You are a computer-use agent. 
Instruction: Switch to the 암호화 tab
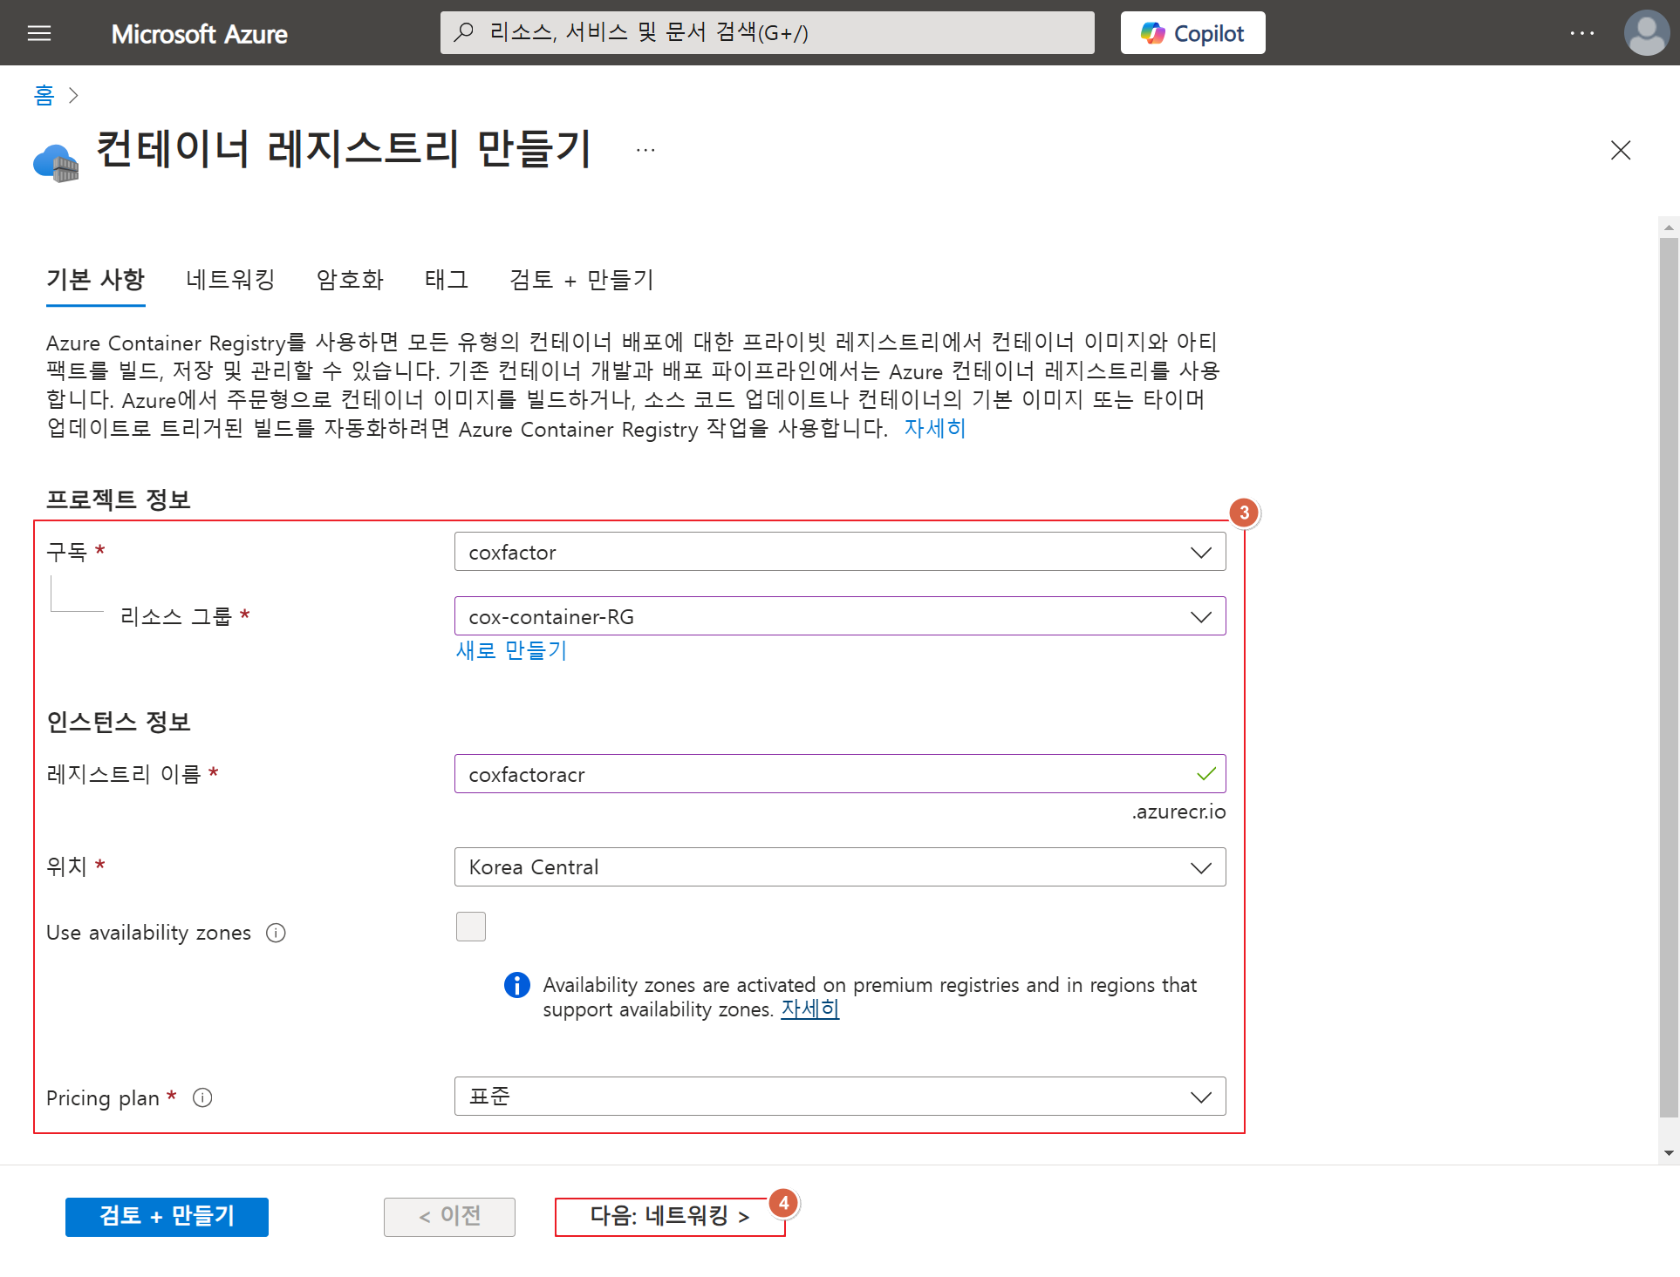(x=350, y=280)
